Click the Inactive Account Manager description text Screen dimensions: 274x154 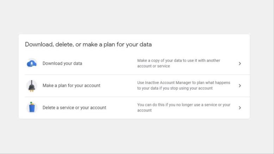click(183, 85)
